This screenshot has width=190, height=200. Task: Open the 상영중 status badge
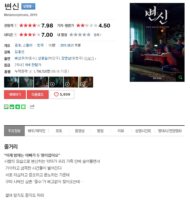28,6
